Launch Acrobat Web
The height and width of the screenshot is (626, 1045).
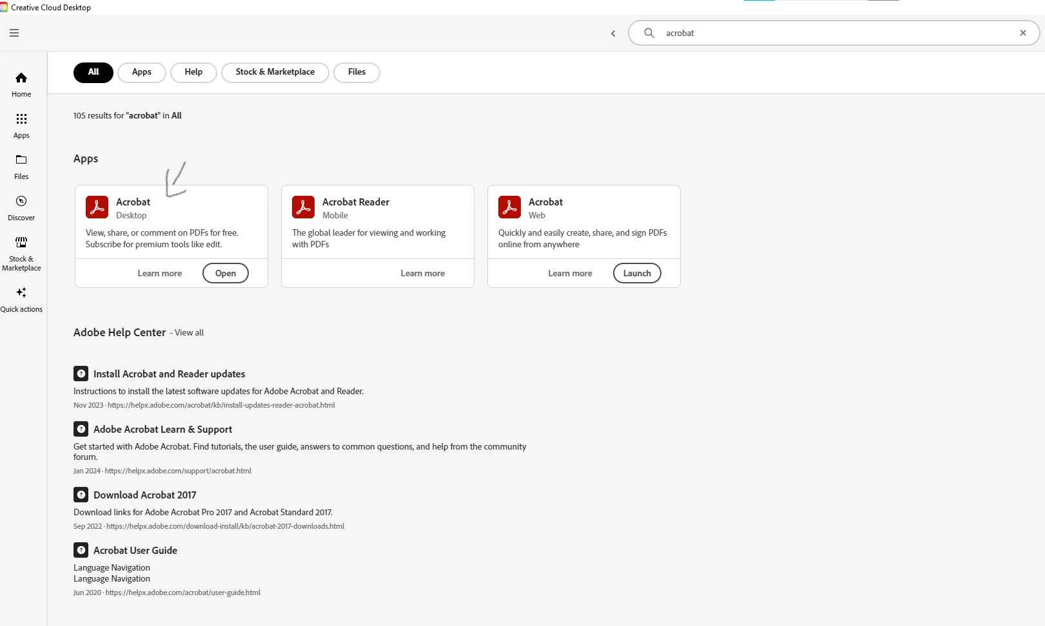637,273
